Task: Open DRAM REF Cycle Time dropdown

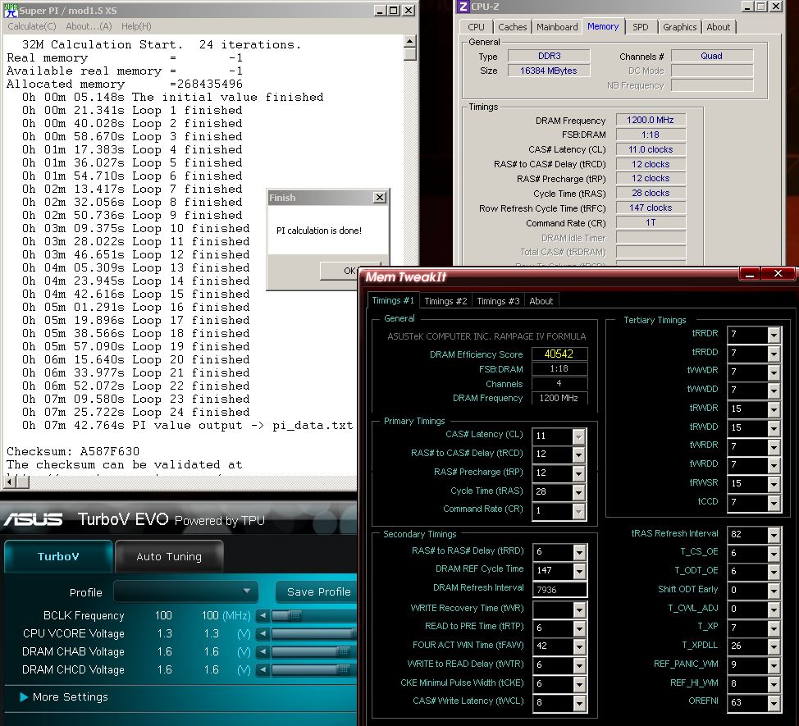Action: pyautogui.click(x=579, y=571)
